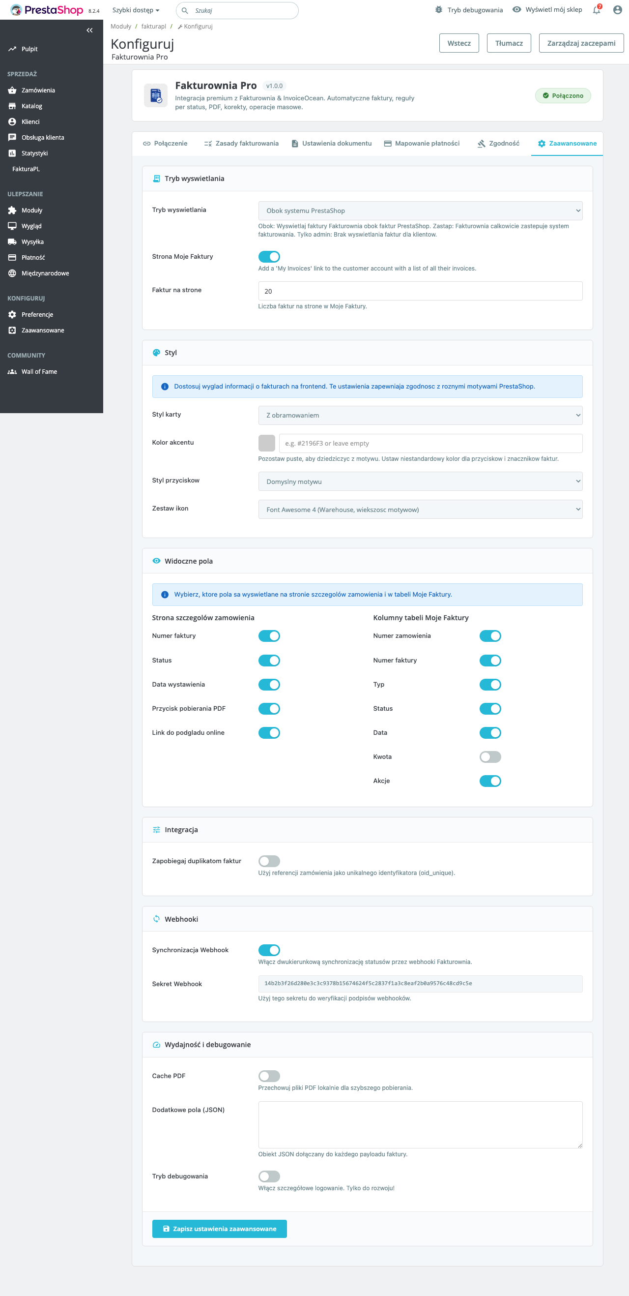The image size is (629, 1296).
Task: Expand the Styl karty dropdown
Action: click(420, 415)
